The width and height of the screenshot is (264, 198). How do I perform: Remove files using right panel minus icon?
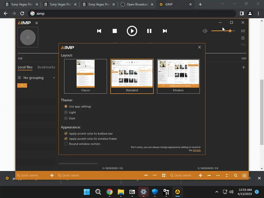(209, 175)
